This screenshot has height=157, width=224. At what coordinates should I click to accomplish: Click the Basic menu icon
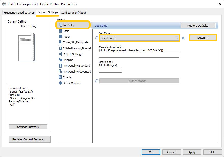pos(60,31)
